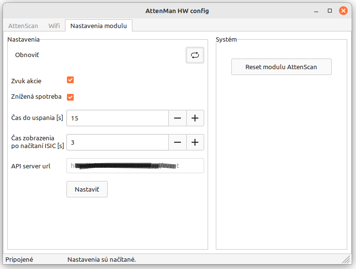Viewport: 356px width, 269px height.
Task: Increase Čas do uspania value
Action: coord(195,118)
